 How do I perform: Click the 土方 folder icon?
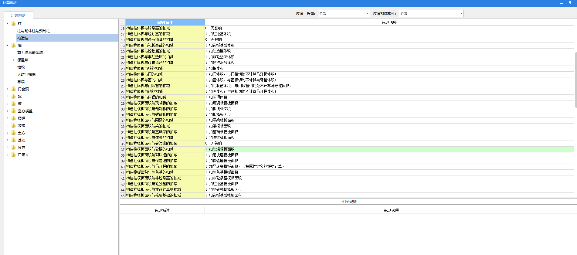(x=13, y=133)
